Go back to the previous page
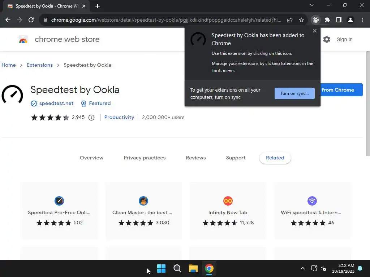370x277 pixels. pos(8,20)
